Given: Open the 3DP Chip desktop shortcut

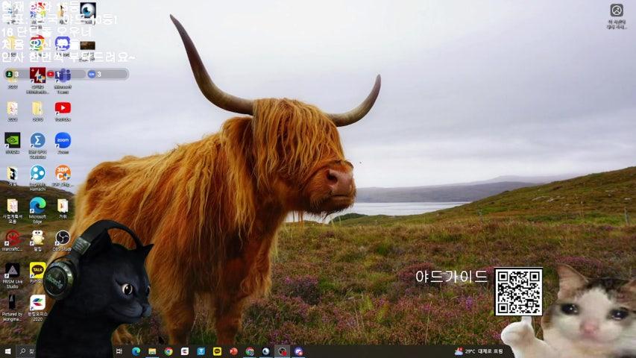Looking at the screenshot, I should pyautogui.click(x=63, y=176).
